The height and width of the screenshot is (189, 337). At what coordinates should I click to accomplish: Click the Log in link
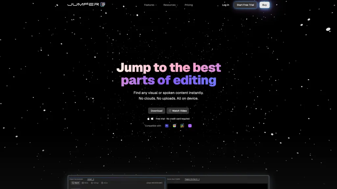coord(225,5)
